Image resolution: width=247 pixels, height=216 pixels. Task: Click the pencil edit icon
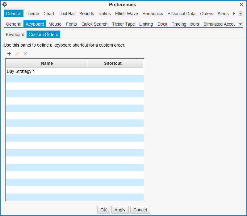coord(17,54)
